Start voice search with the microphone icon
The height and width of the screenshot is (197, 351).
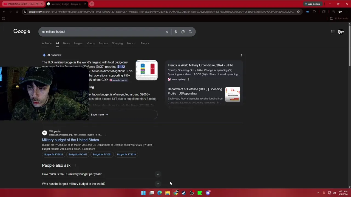176,32
